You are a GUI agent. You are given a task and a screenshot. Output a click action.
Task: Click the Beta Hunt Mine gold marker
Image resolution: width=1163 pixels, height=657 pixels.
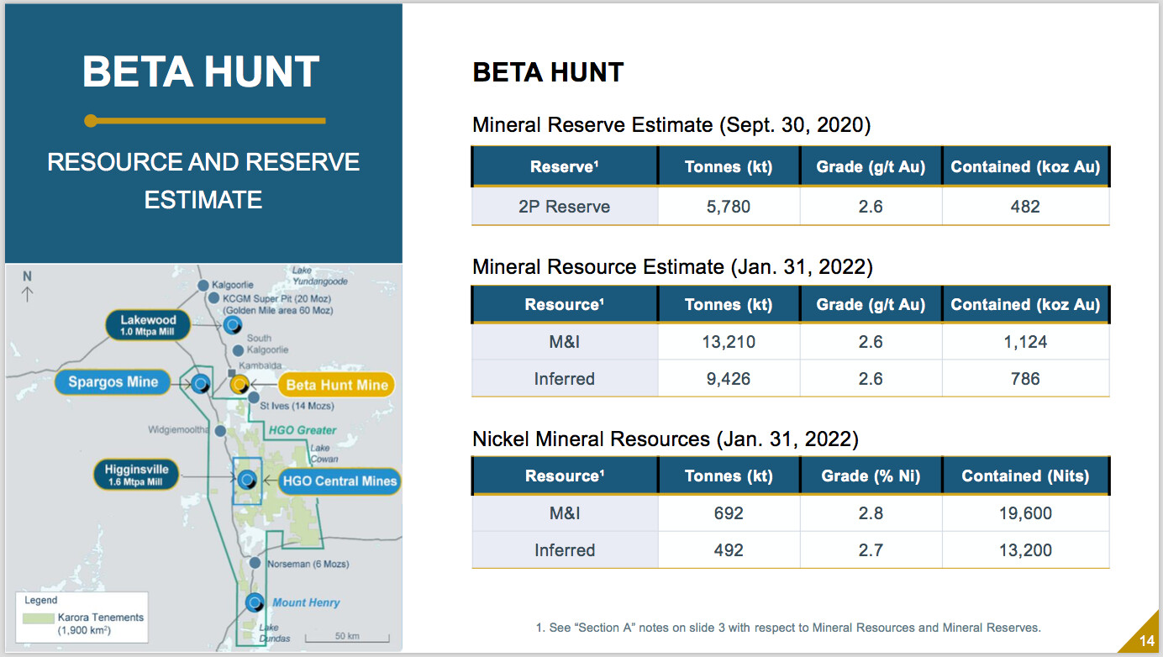click(x=240, y=385)
